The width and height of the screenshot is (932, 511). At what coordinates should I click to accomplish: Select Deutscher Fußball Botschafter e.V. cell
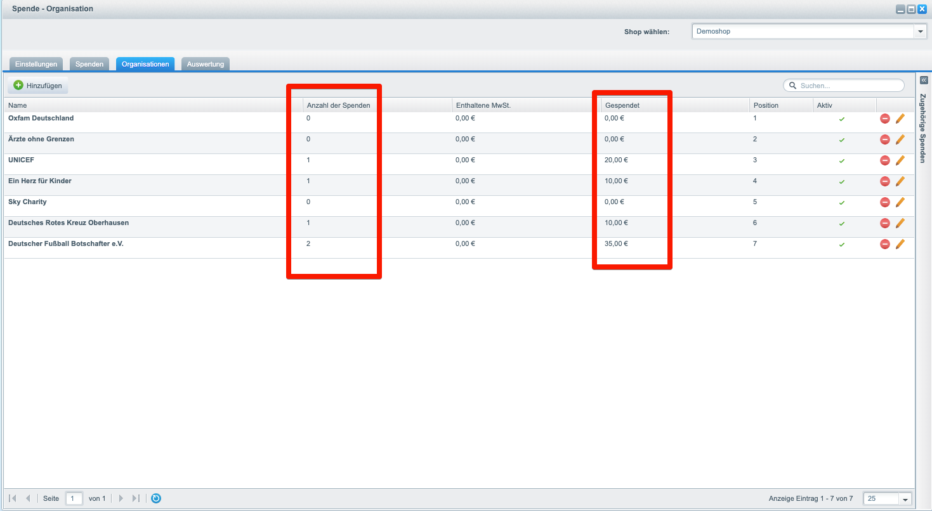click(66, 244)
